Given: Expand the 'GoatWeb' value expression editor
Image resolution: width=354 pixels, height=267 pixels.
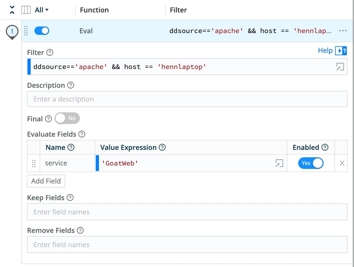Looking at the screenshot, I should [x=279, y=163].
